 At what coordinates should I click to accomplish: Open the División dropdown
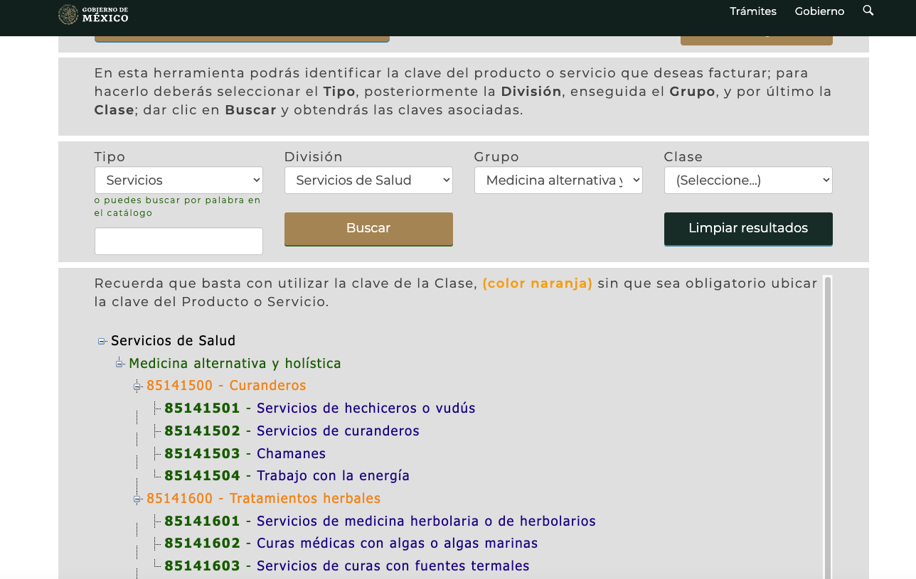coord(368,180)
